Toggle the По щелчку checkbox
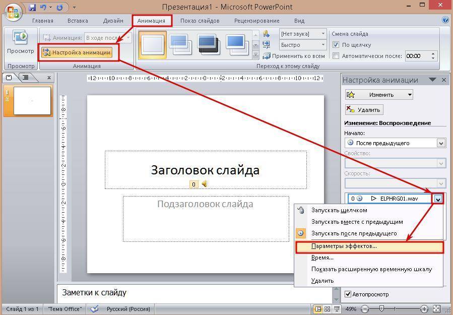The image size is (453, 315). pos(336,45)
